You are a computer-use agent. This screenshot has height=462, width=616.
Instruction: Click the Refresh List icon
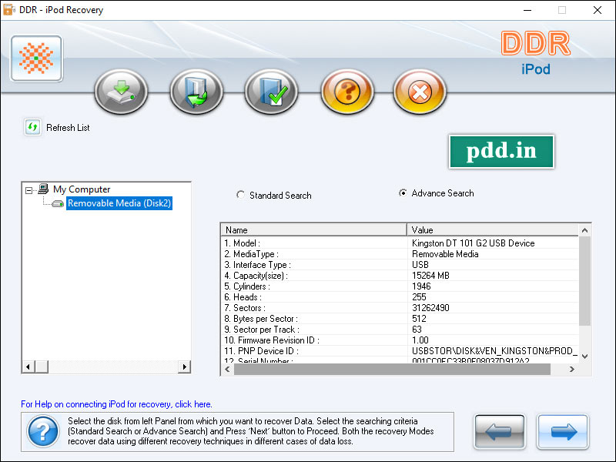point(31,126)
